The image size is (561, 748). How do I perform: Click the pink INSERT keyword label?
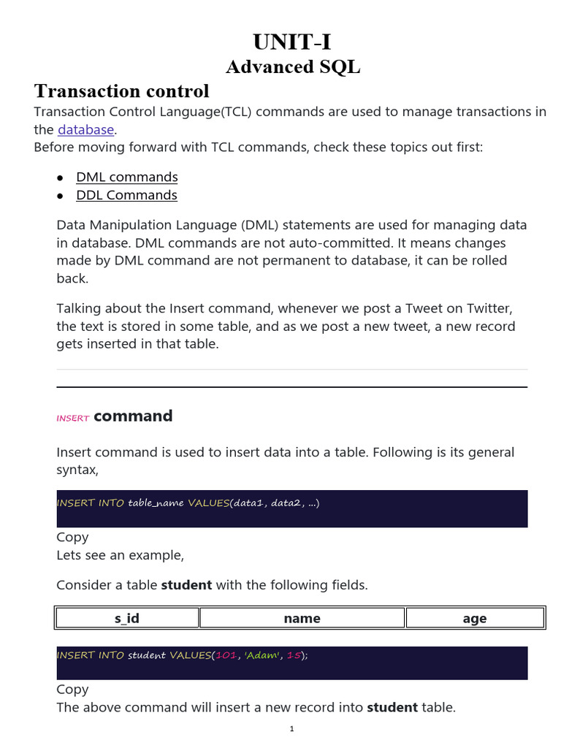(73, 419)
